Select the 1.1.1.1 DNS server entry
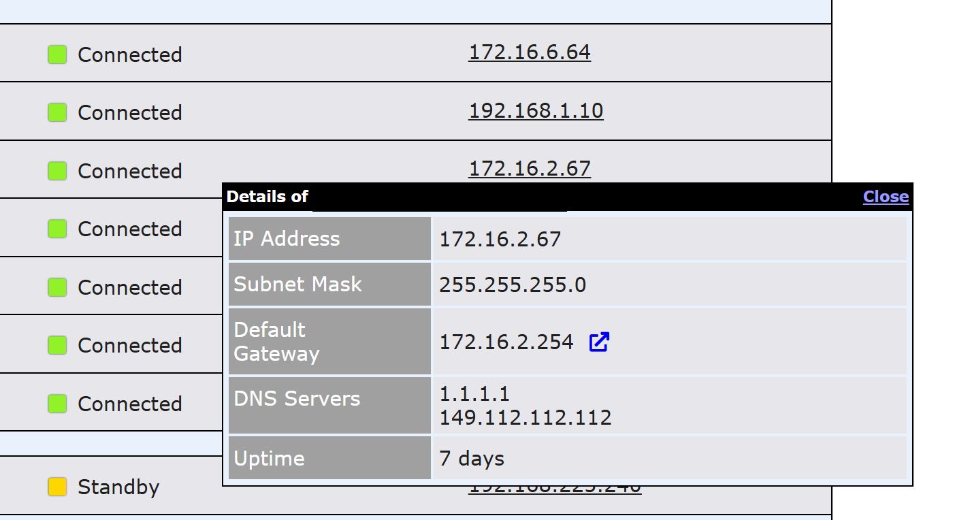 (474, 393)
